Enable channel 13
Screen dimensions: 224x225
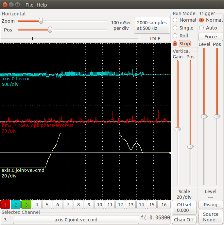click(131, 204)
